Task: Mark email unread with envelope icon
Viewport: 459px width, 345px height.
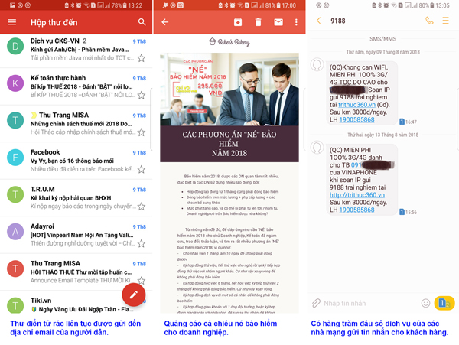Action: (278, 22)
